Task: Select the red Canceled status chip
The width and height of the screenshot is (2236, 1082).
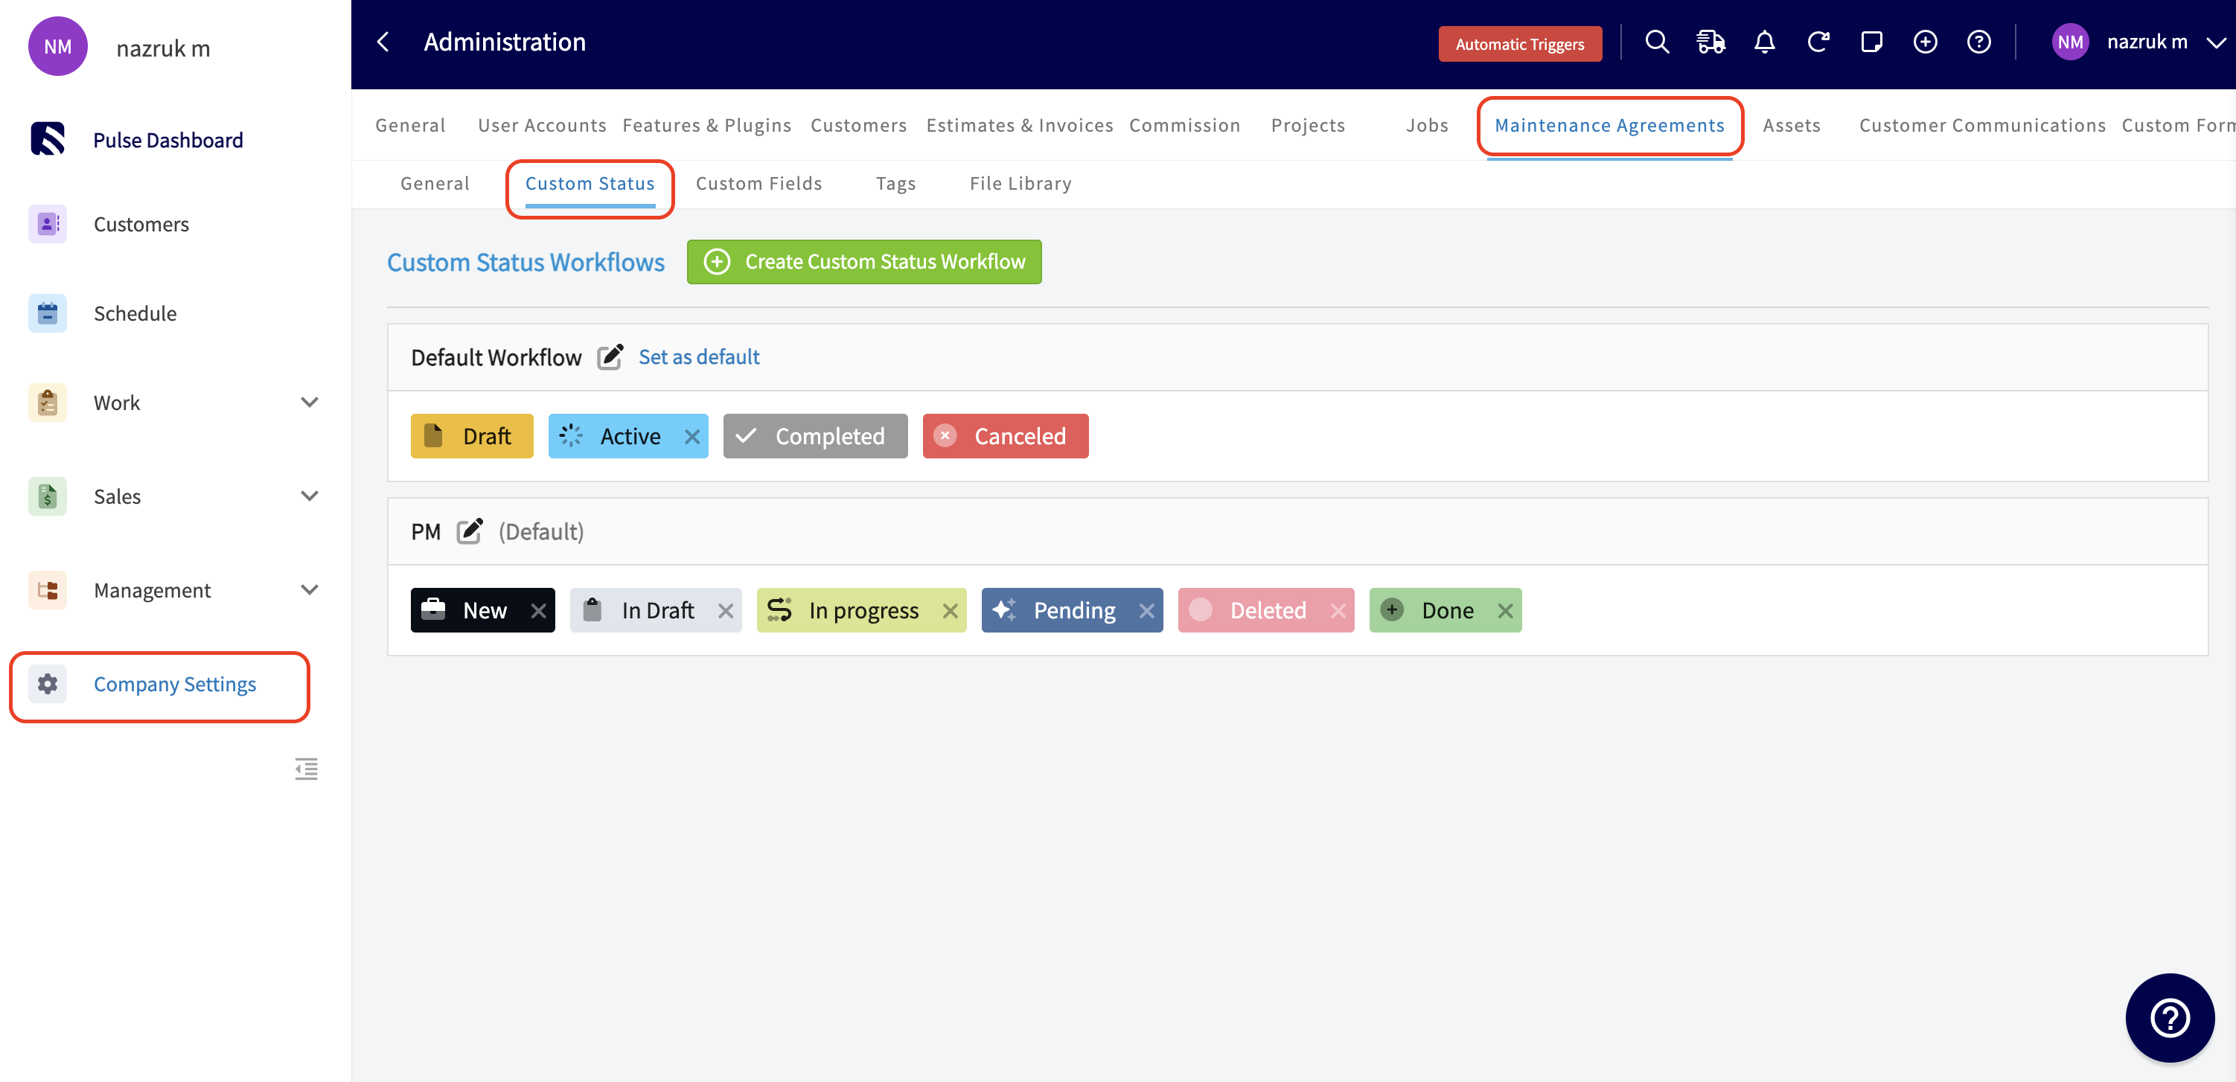Action: [1005, 436]
